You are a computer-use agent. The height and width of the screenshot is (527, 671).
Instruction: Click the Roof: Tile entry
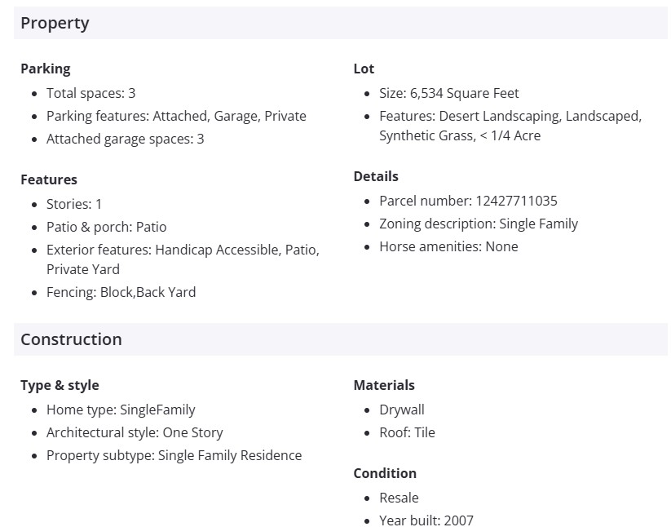tap(407, 432)
